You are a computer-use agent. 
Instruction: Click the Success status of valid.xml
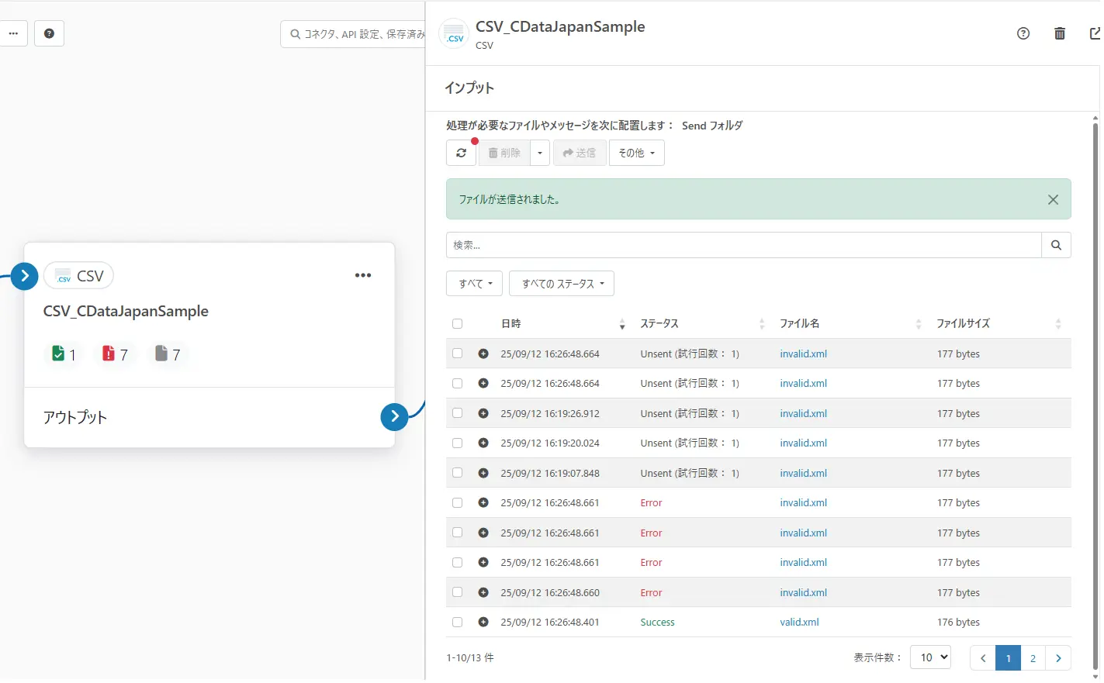[657, 622]
